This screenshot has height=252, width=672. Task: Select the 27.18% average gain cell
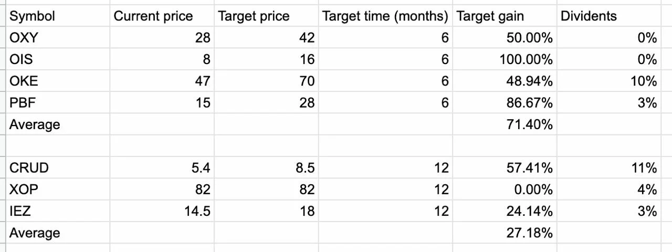(505, 233)
